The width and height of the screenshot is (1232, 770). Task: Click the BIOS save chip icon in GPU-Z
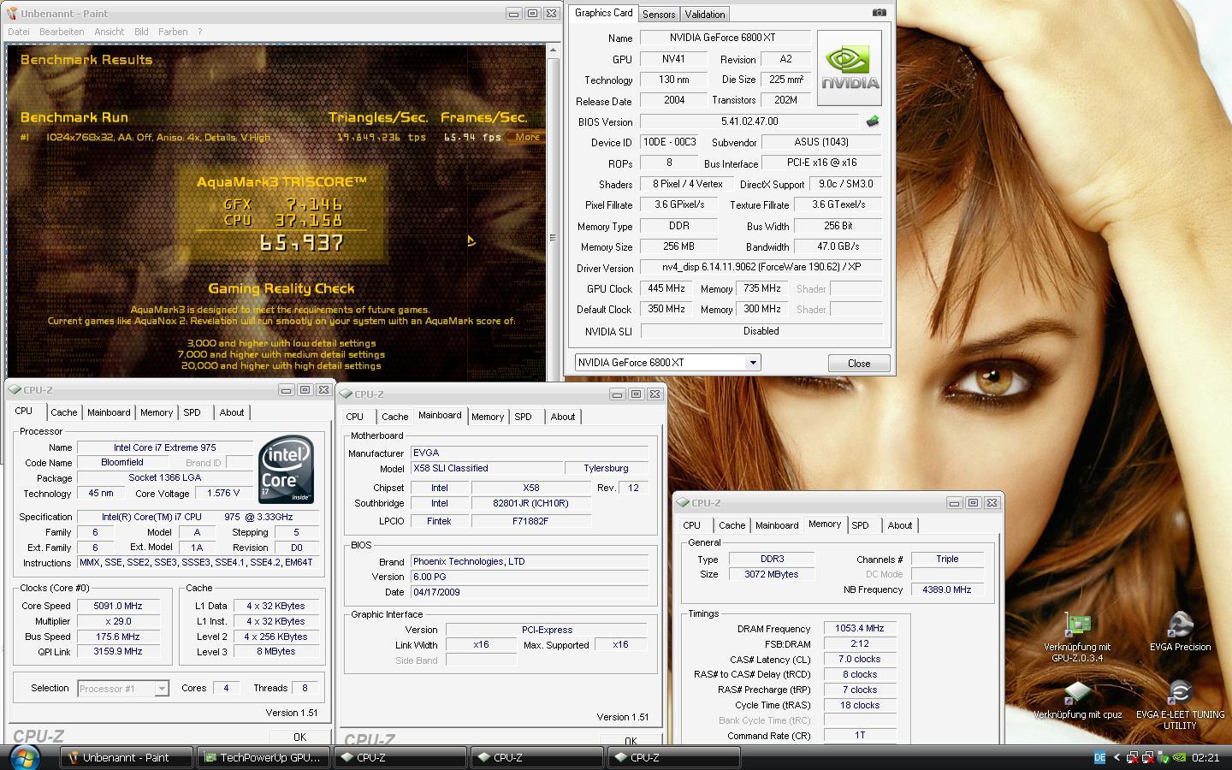tap(873, 121)
